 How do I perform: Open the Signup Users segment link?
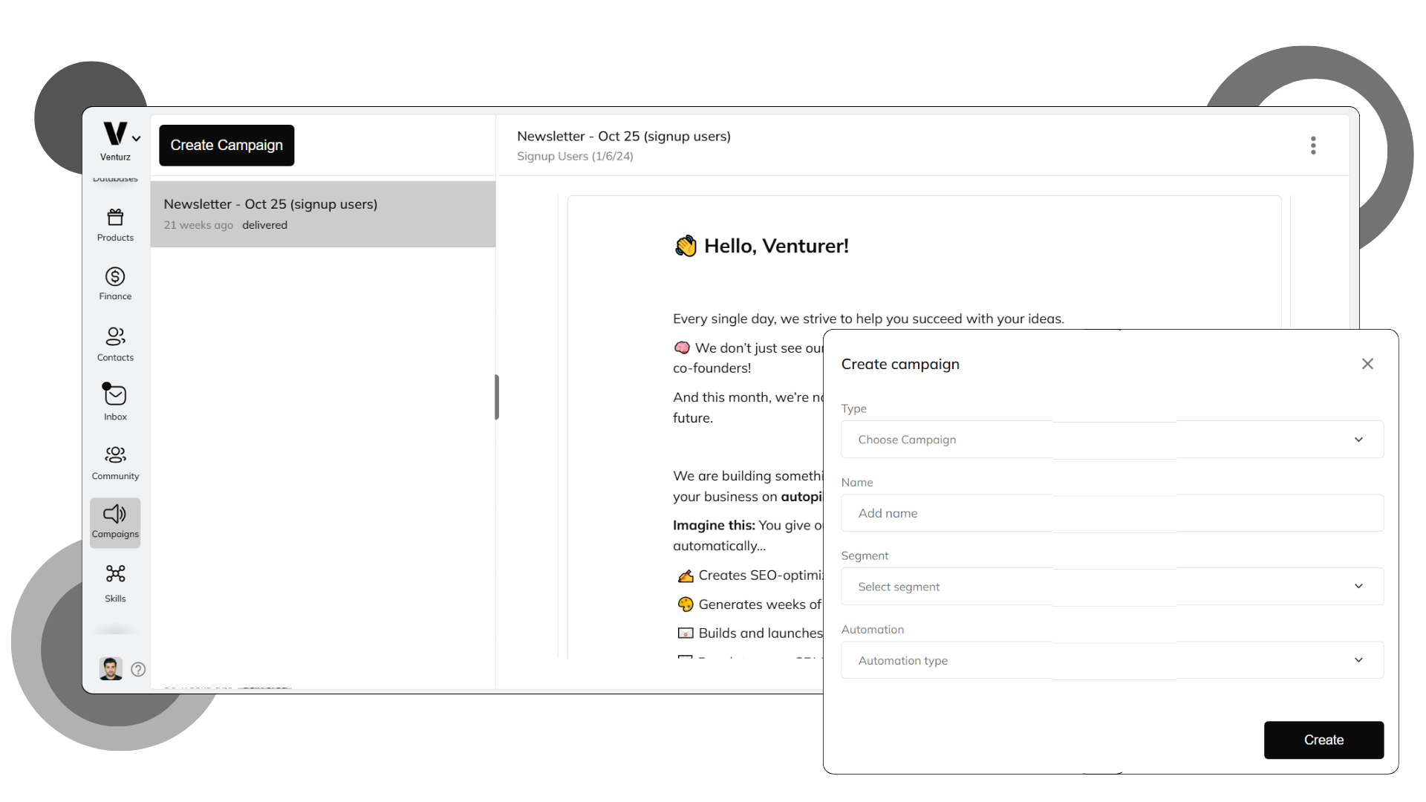pos(575,156)
